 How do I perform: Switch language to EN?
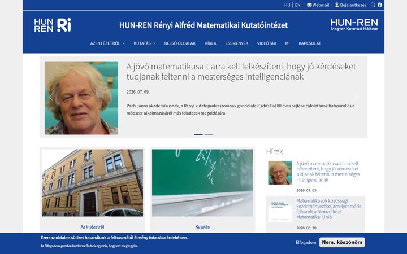(x=298, y=5)
